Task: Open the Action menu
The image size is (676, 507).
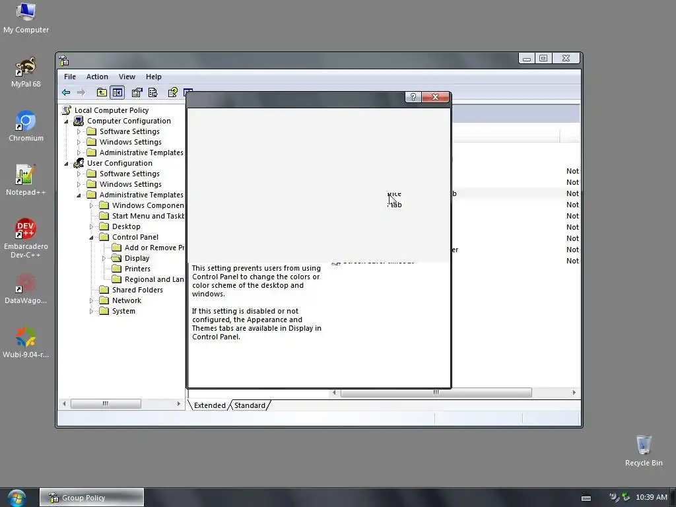Action: click(x=97, y=77)
